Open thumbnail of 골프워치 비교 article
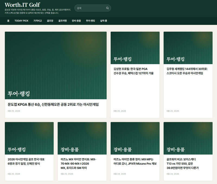Image resolution: width=217 pixels, height=184 pixels. (x=188, y=138)
